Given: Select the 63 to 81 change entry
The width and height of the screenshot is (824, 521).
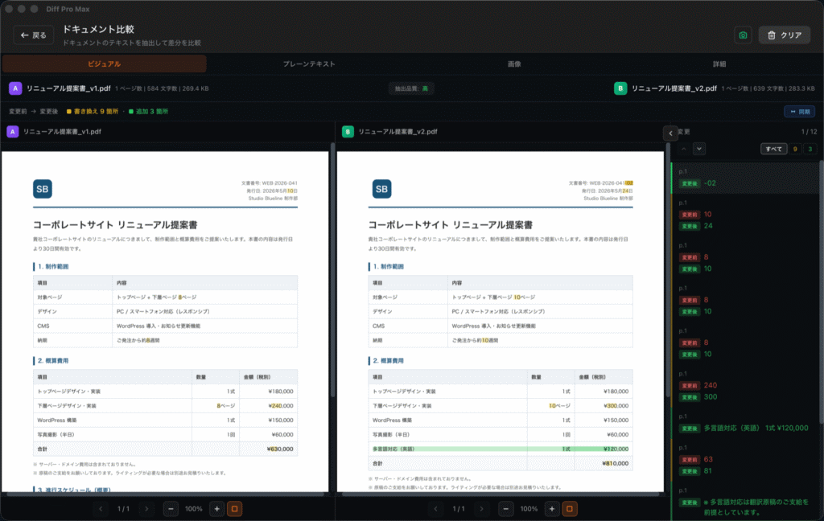Looking at the screenshot, I should point(744,461).
